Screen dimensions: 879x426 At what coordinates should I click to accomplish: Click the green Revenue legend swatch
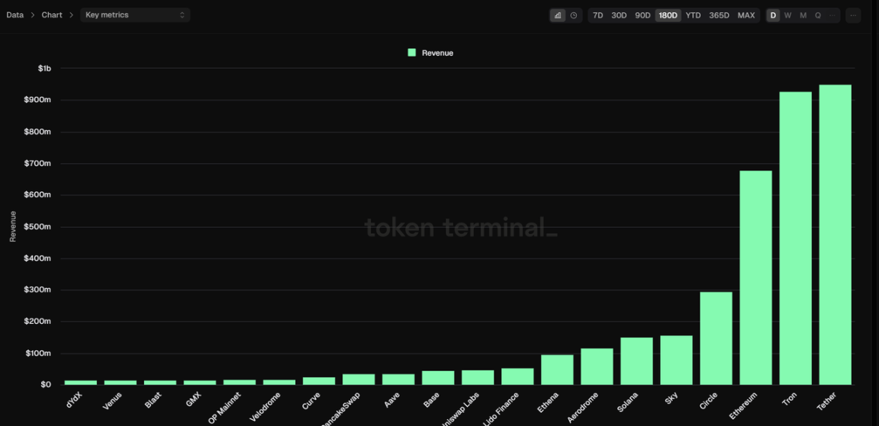[x=412, y=53]
